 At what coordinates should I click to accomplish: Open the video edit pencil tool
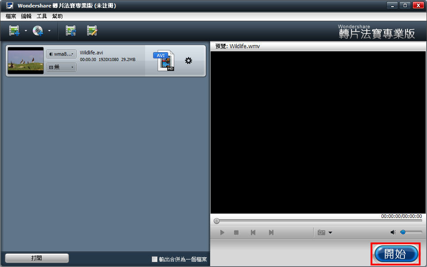(x=92, y=31)
